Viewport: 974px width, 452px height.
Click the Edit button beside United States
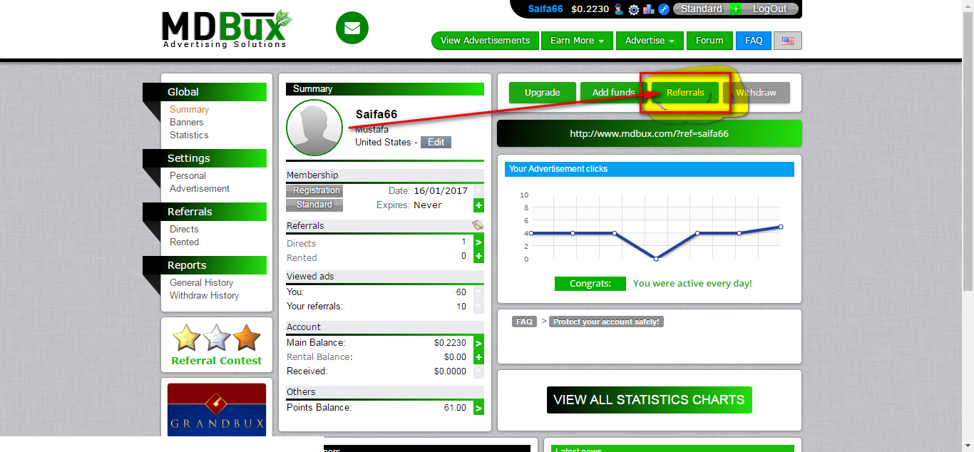436,142
